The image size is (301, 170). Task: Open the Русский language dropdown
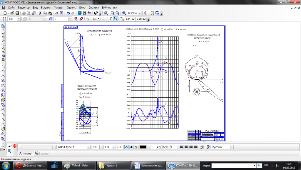[x=232, y=147]
